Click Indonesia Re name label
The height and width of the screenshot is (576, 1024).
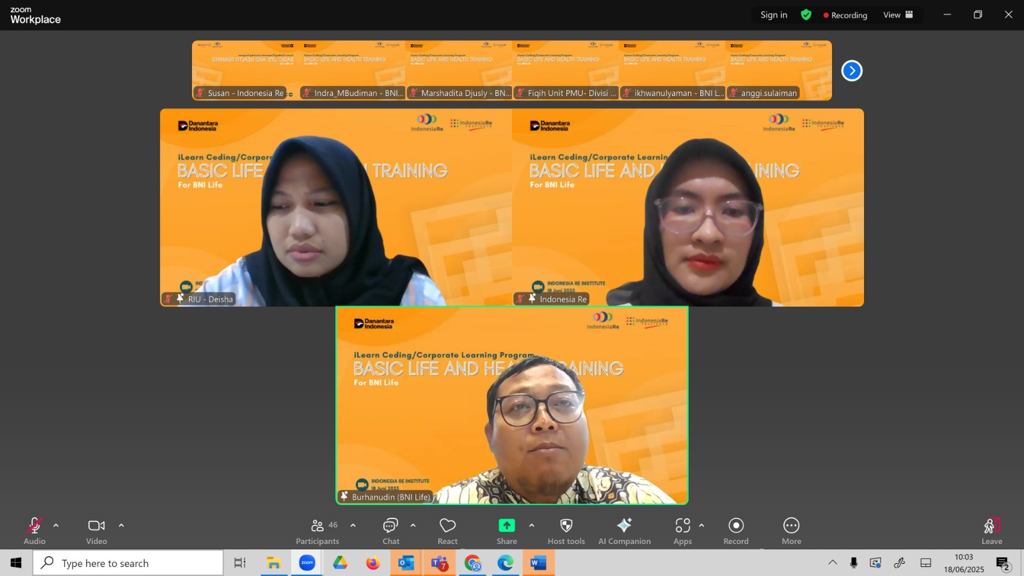[x=563, y=299]
